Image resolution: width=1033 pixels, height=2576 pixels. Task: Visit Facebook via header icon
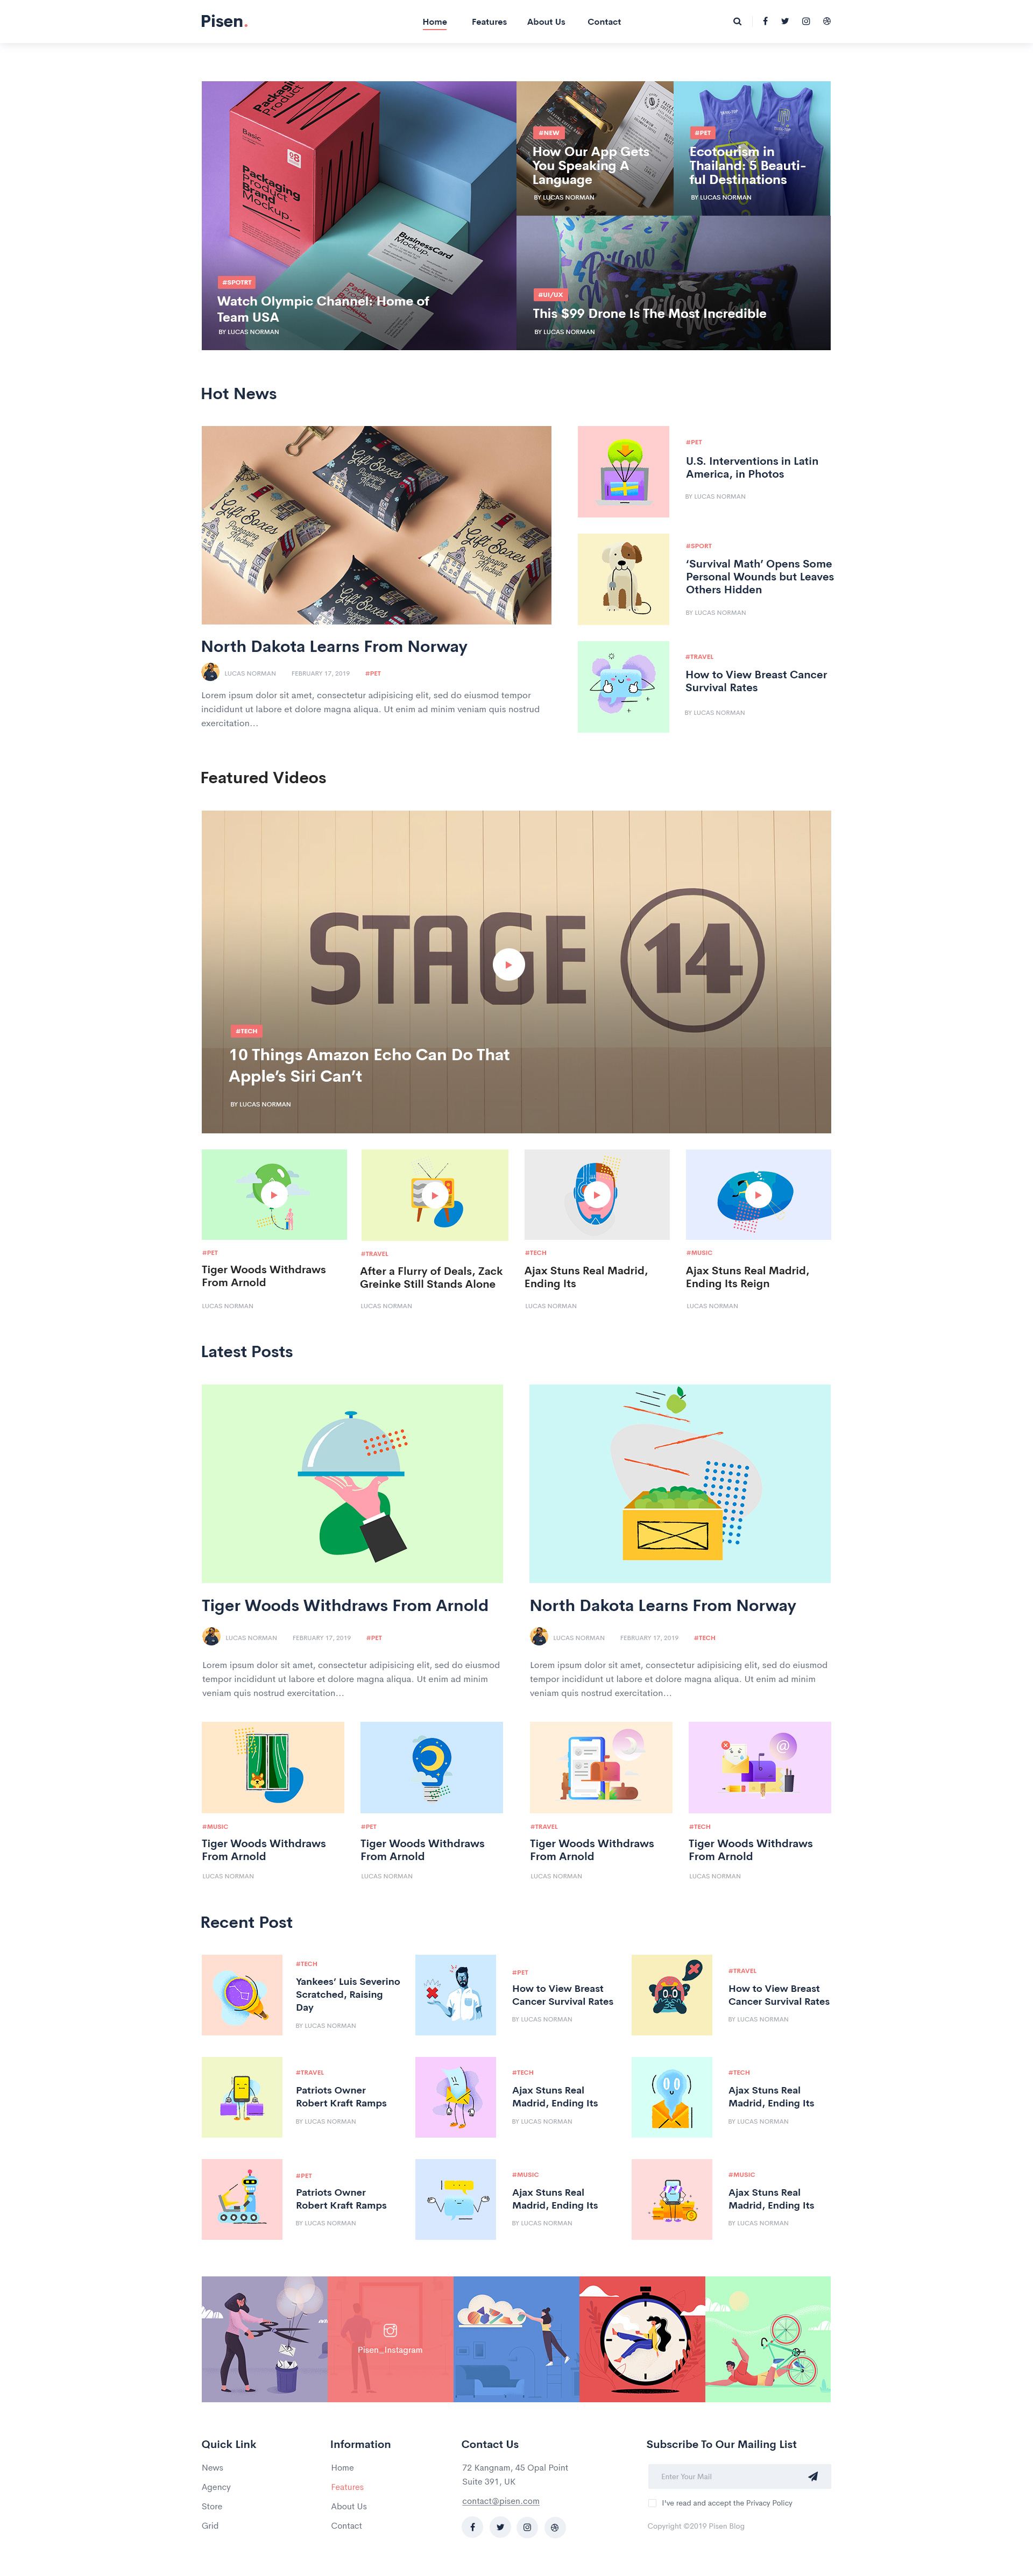click(x=765, y=21)
